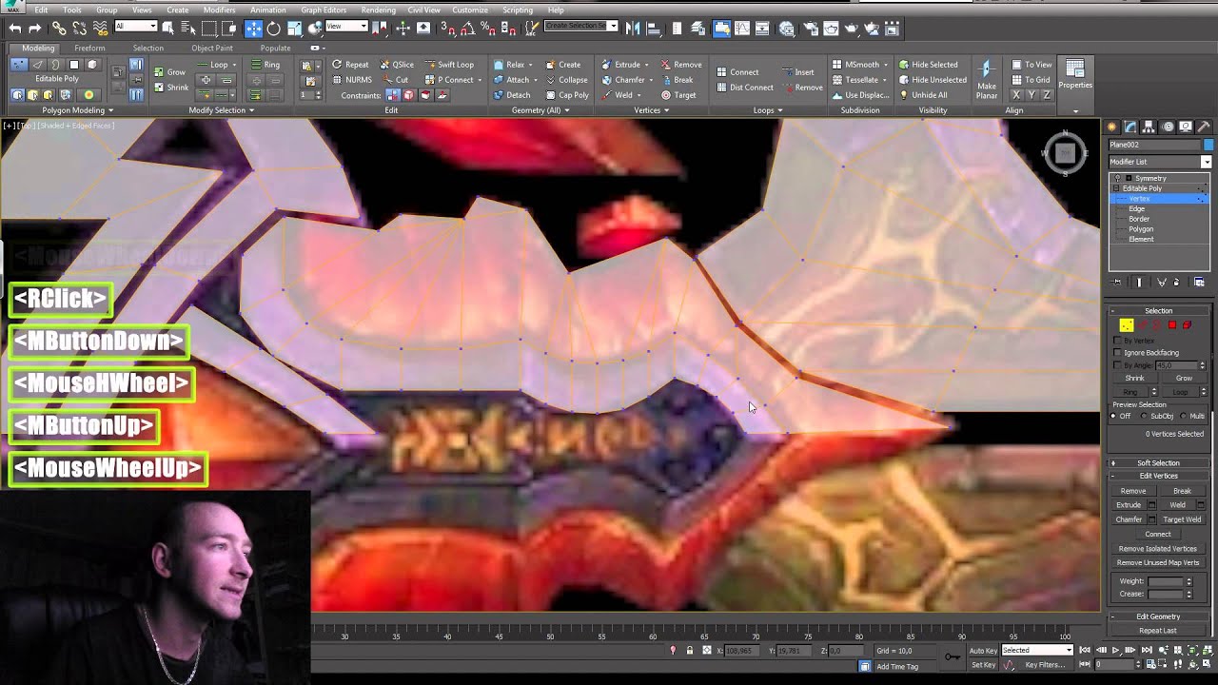Choose the Swift Loop tool
Viewport: 1218px width, 685px height.
tap(449, 65)
